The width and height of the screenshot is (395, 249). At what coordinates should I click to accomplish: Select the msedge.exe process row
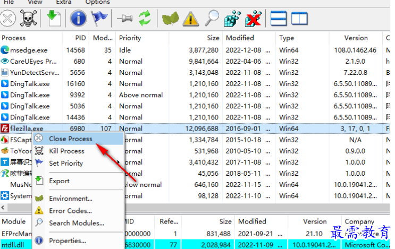click(x=195, y=50)
